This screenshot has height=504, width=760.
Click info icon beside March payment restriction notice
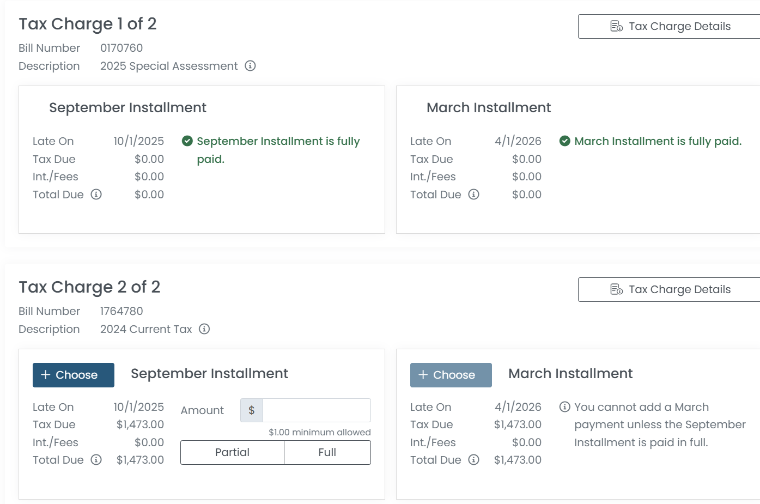point(565,407)
